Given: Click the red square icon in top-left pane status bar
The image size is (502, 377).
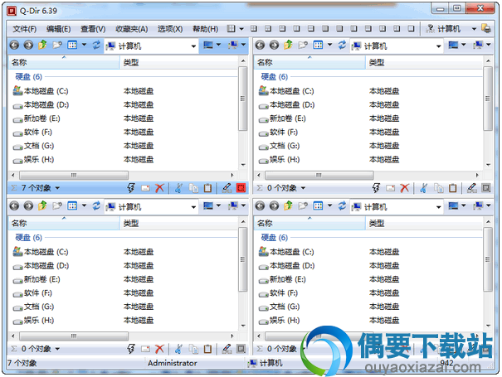Looking at the screenshot, I should pos(241,188).
